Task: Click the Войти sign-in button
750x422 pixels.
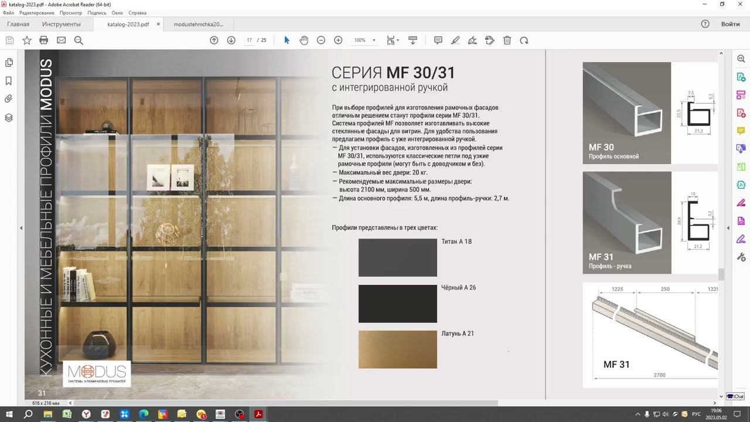Action: [730, 24]
